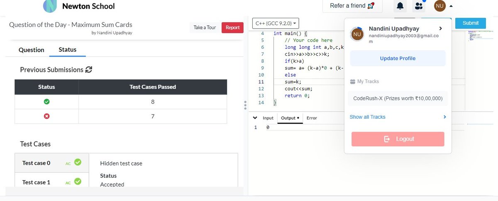Screen dimensions: 498x201
Task: Click Test case 1 accepted checkmark
Action: click(x=77, y=181)
